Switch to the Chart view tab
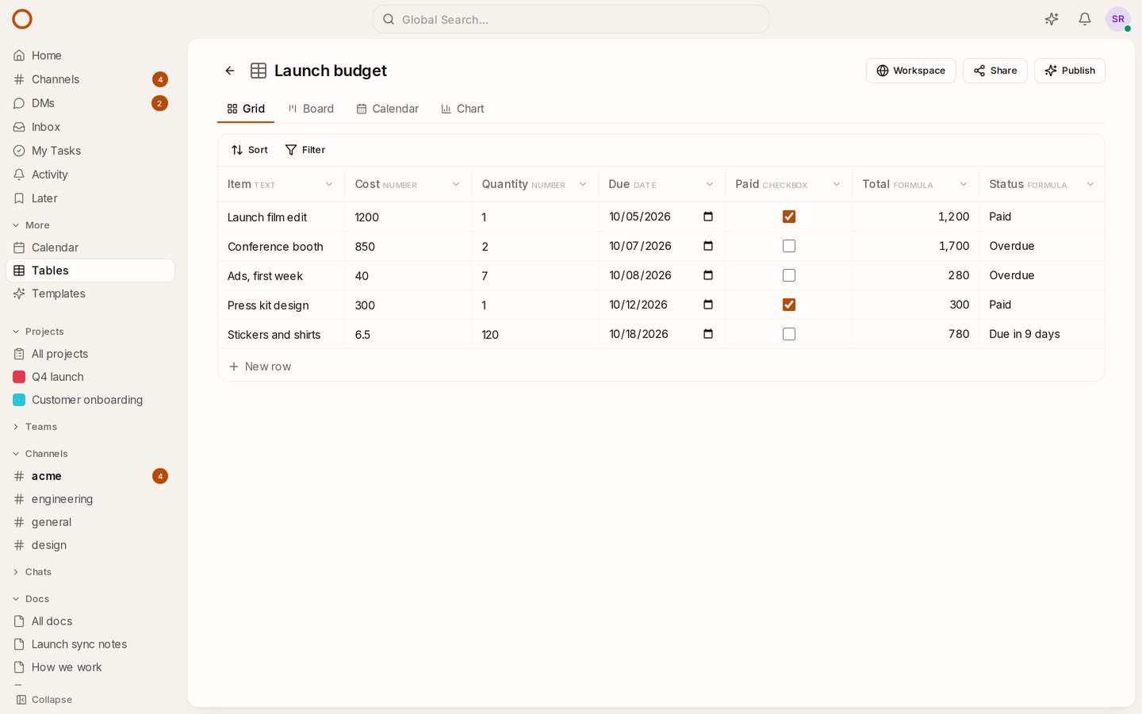 point(462,109)
